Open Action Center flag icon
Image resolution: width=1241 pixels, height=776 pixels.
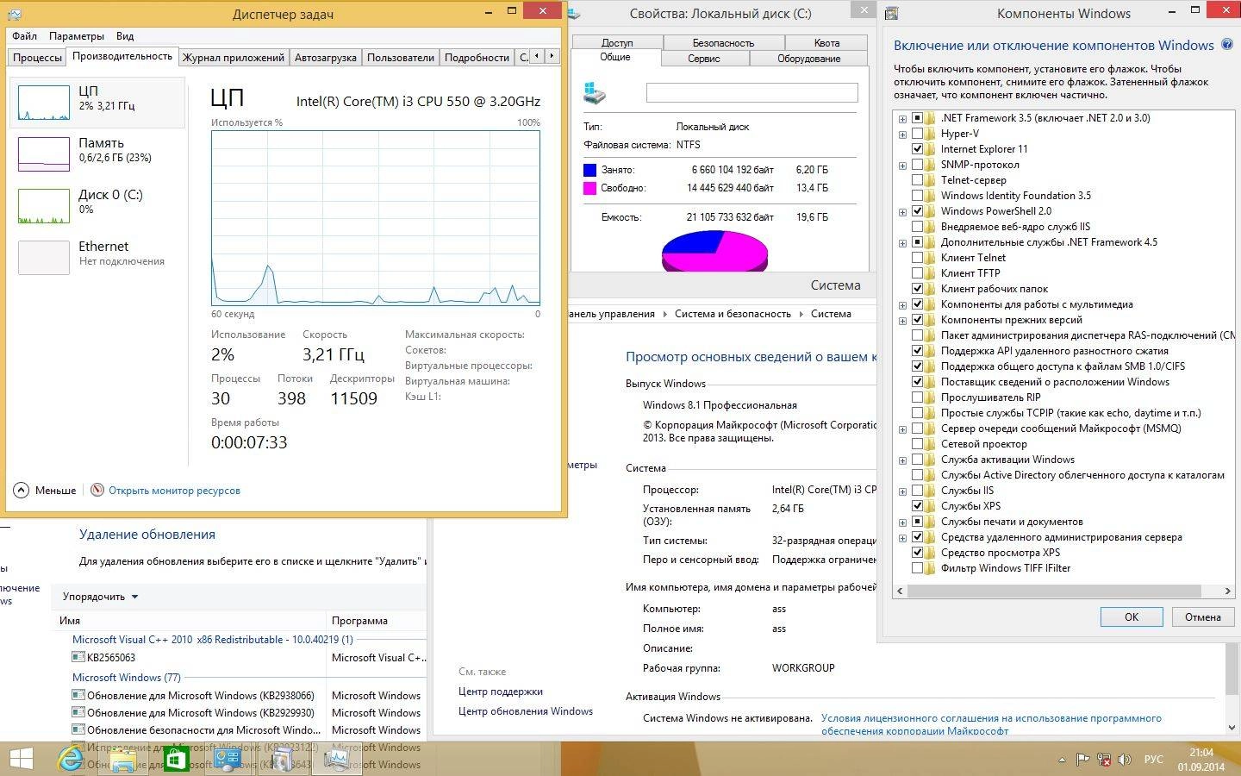(x=1082, y=760)
